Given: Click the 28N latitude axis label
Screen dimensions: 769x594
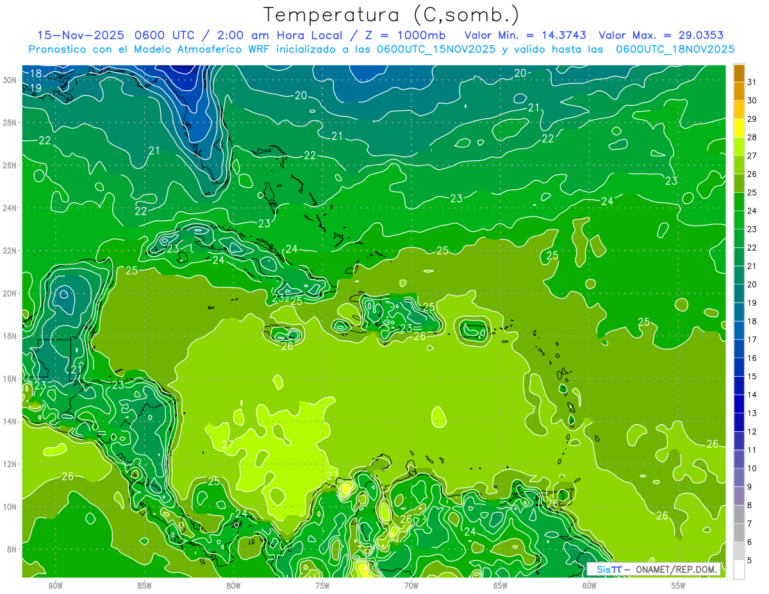Looking at the screenshot, I should pos(9,122).
